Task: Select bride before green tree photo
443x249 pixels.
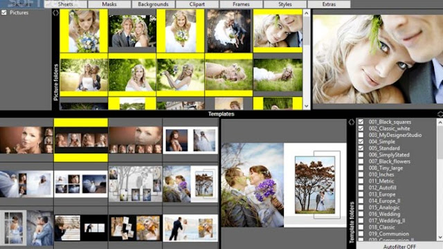Action: (x=132, y=75)
